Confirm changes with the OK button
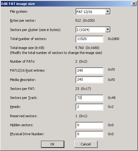The width and height of the screenshot is (138, 151). pos(53,144)
